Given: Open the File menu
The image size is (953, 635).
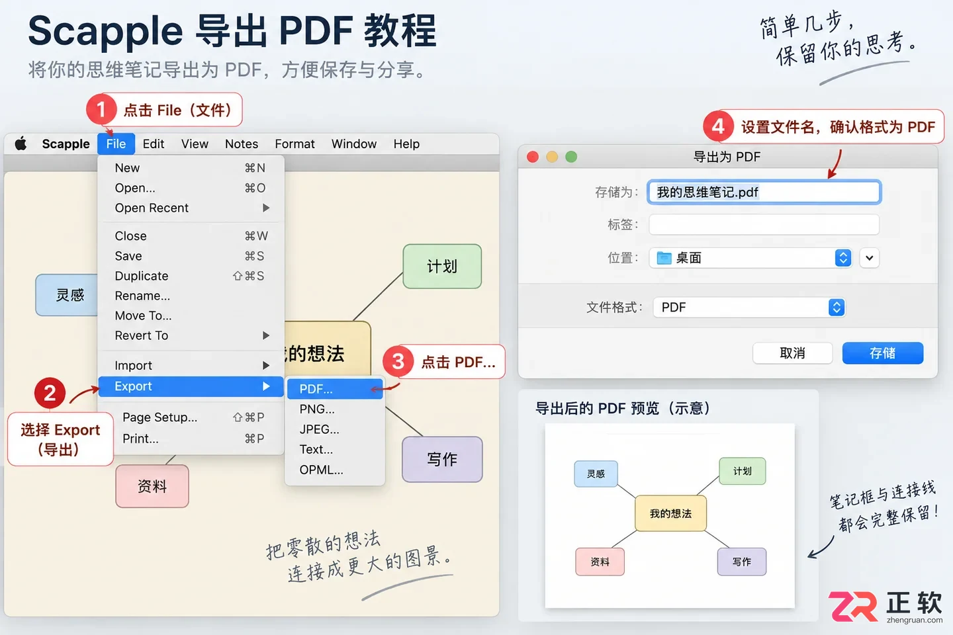Looking at the screenshot, I should (116, 144).
